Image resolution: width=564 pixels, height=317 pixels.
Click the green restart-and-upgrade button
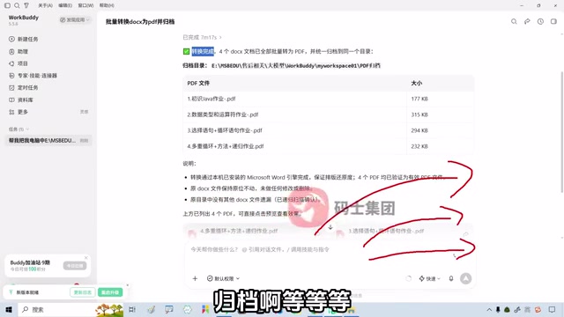click(x=110, y=292)
